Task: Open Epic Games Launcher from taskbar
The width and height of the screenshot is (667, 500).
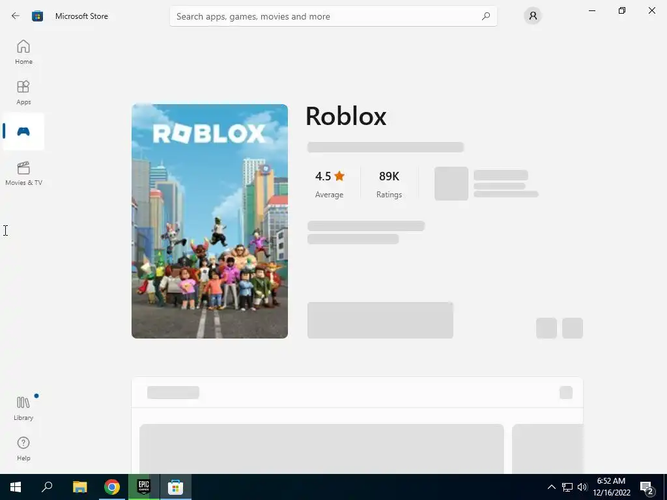Action: [x=144, y=487]
